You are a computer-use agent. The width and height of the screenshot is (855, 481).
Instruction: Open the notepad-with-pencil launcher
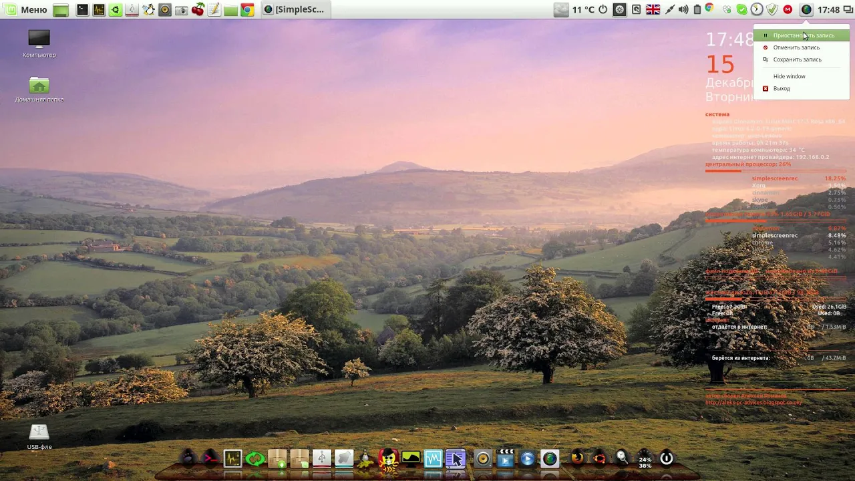tap(214, 10)
